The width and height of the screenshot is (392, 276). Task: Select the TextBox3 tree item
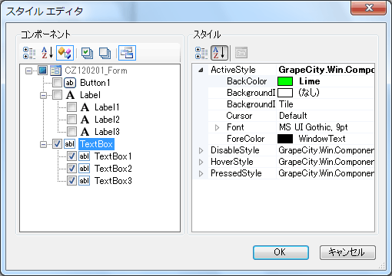tap(113, 181)
